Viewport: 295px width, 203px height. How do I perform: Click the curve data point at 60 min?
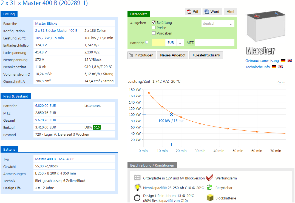[x=257, y=132]
